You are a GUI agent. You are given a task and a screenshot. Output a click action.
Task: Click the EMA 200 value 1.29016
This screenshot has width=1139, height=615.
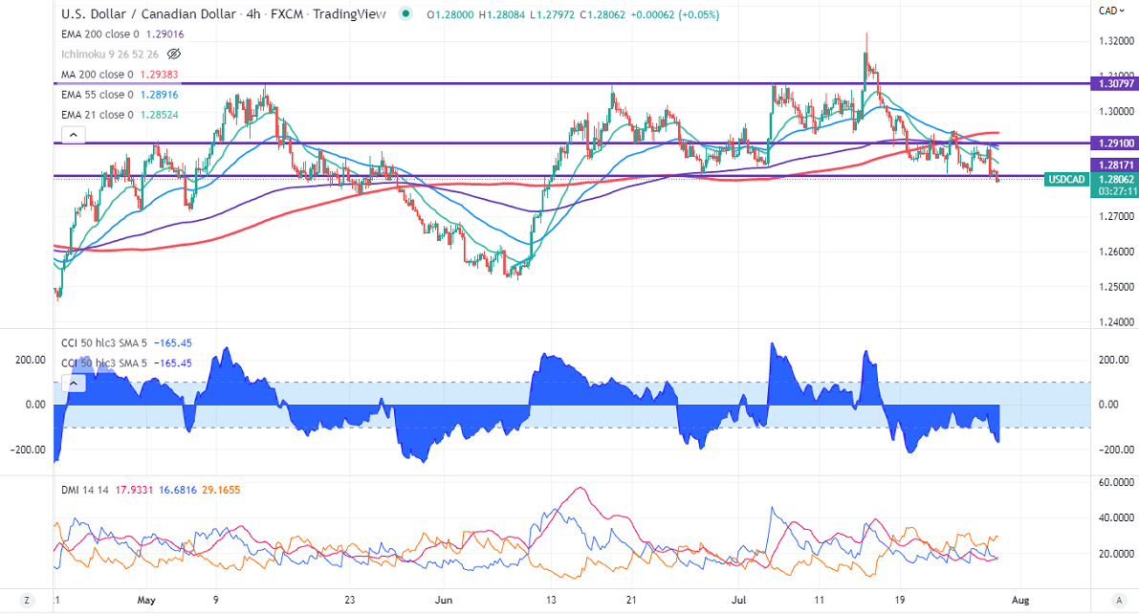(x=164, y=34)
